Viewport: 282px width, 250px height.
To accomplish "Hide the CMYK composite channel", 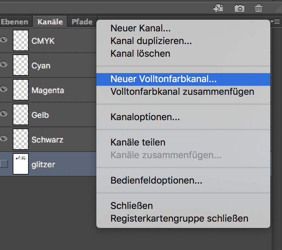I will coord(4,40).
